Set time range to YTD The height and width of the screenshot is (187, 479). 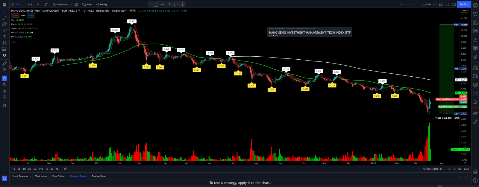(41, 169)
